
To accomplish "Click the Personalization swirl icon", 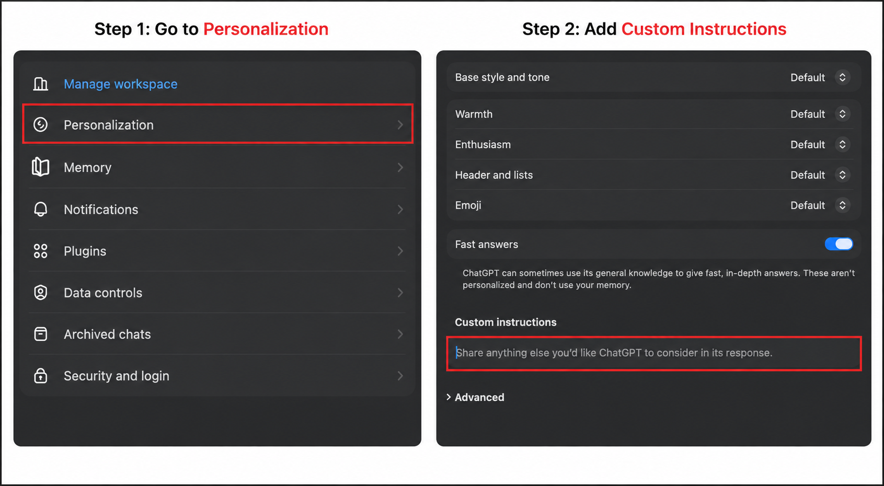I will [41, 124].
